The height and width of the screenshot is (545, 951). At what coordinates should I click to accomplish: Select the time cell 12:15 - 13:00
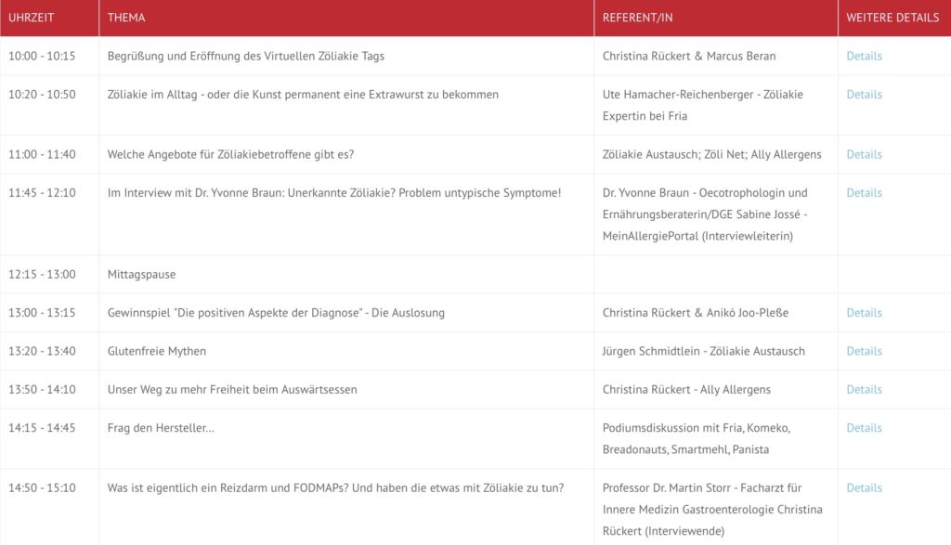[x=42, y=274]
